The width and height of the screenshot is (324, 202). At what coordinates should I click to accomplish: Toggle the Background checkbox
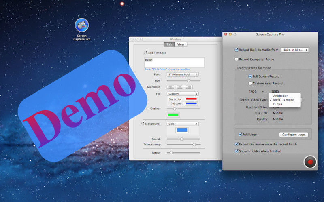[x=143, y=124]
